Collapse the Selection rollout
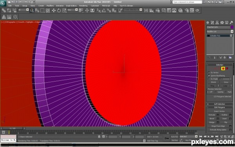This screenshot has width=235, height=147. pos(220,65)
